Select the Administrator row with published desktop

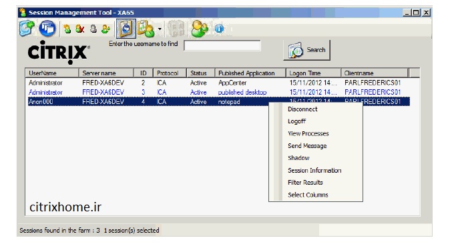point(218,93)
